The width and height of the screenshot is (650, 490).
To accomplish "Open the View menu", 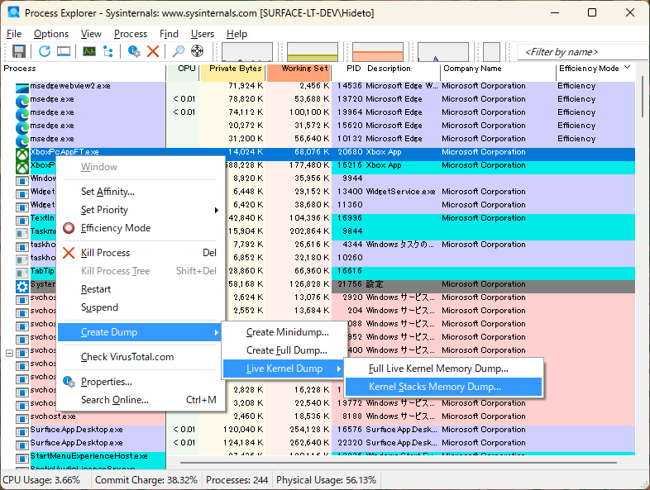I will click(91, 34).
